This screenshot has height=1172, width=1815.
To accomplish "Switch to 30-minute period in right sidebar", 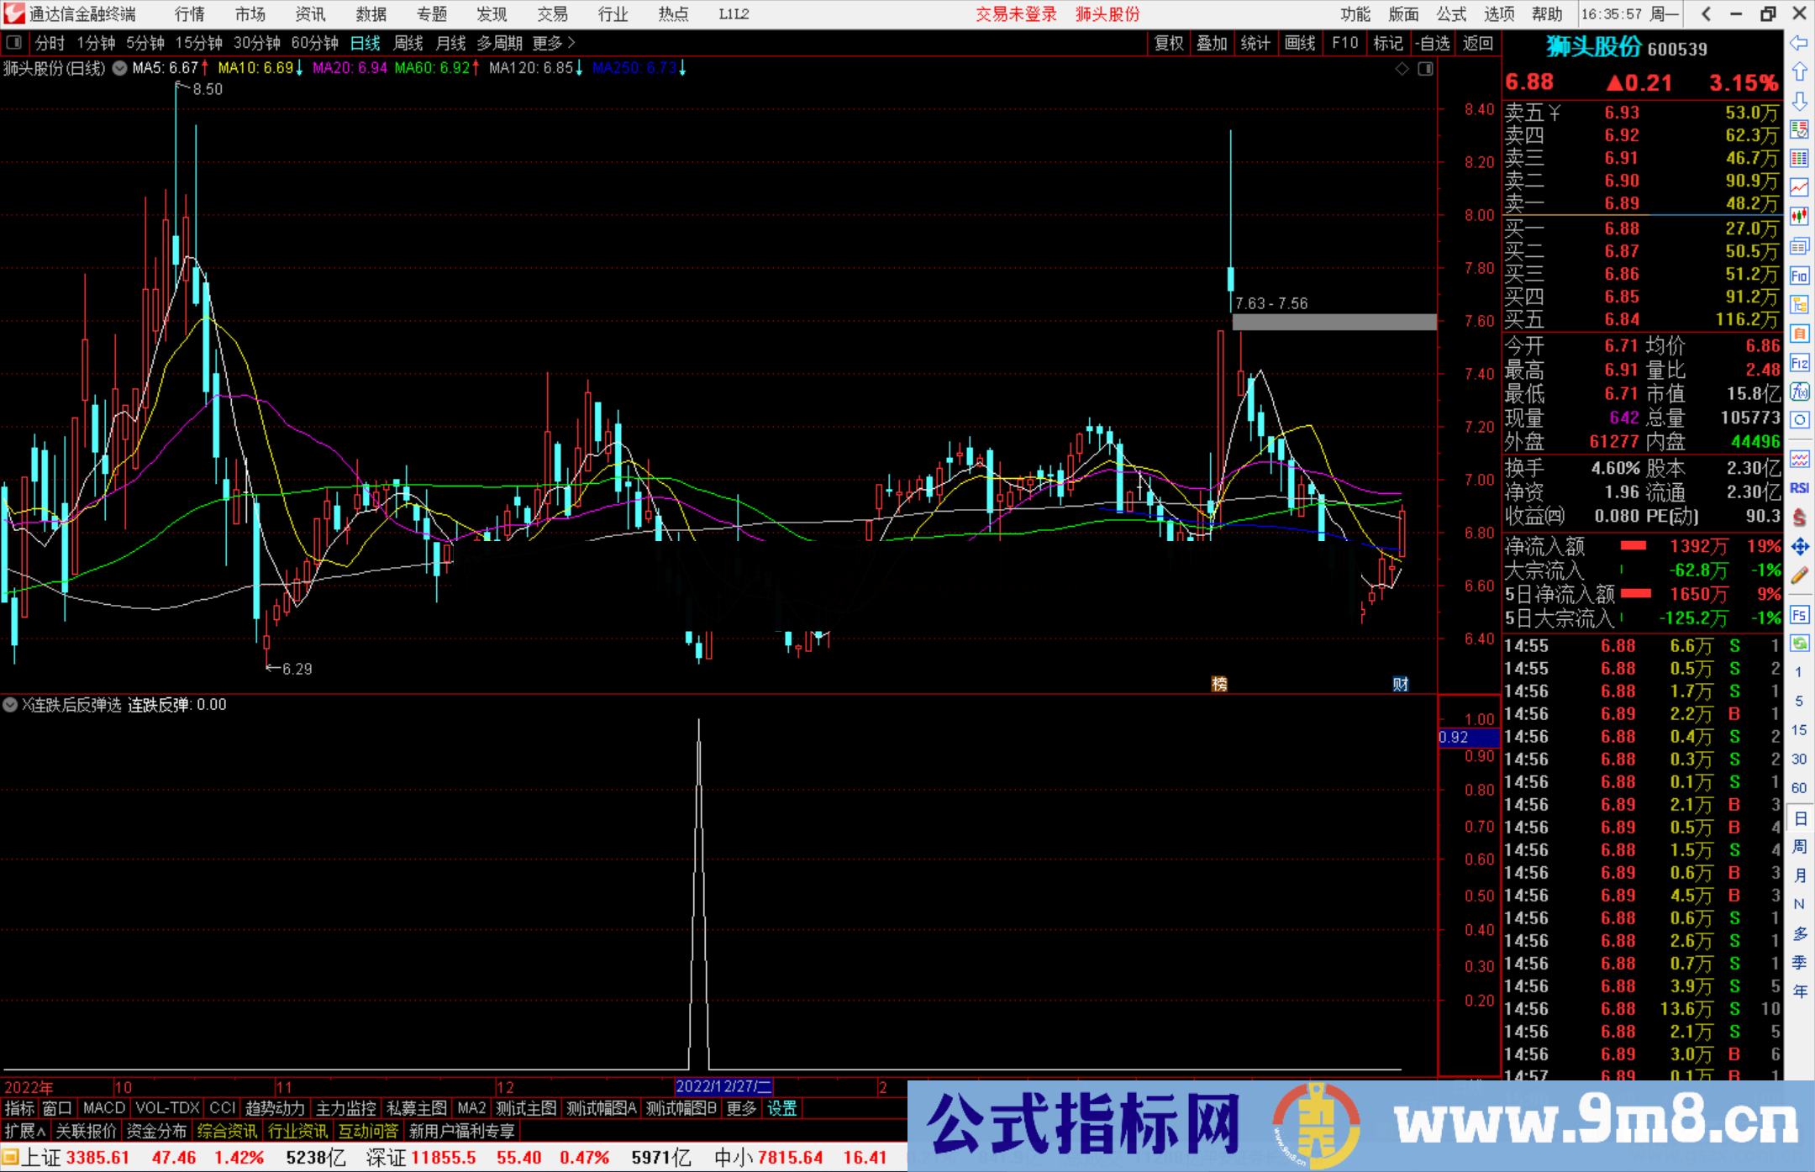I will coord(1798,759).
